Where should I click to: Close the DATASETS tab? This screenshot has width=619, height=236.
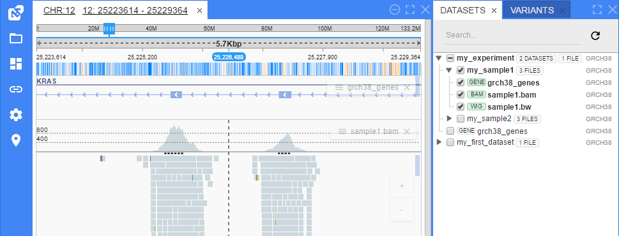tap(494, 11)
